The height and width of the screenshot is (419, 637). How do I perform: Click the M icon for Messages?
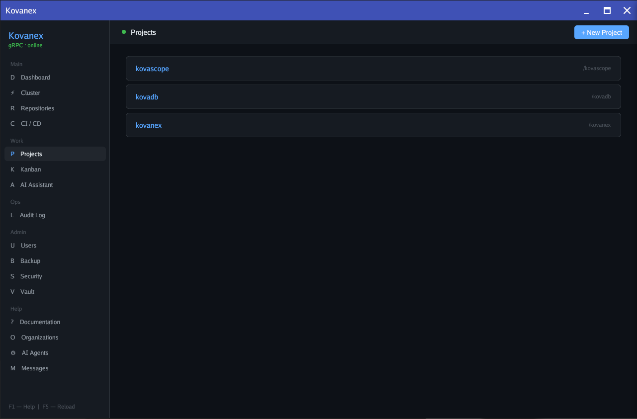pos(12,368)
